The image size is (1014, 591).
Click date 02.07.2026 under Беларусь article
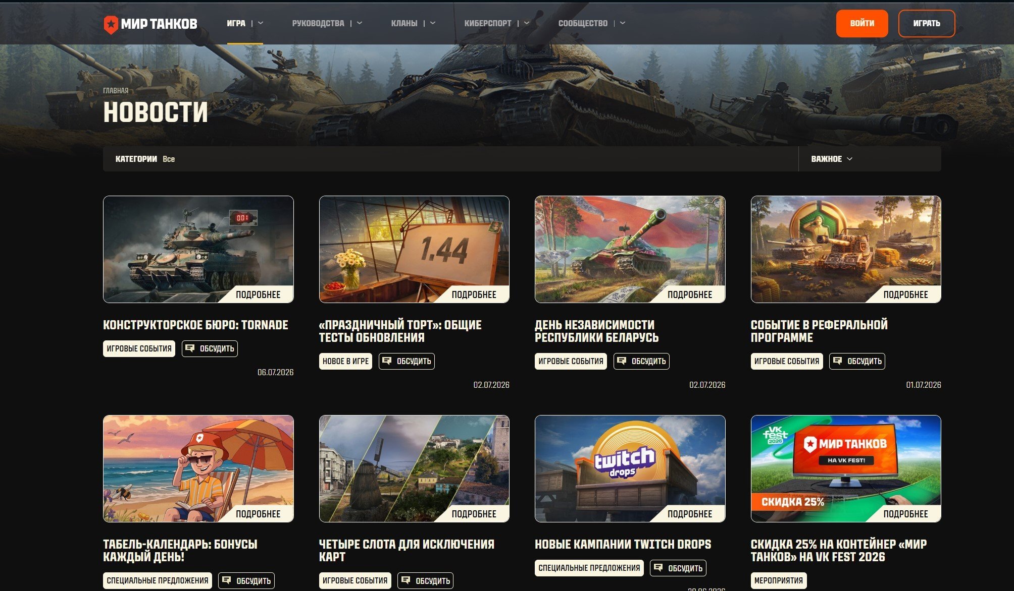point(707,385)
